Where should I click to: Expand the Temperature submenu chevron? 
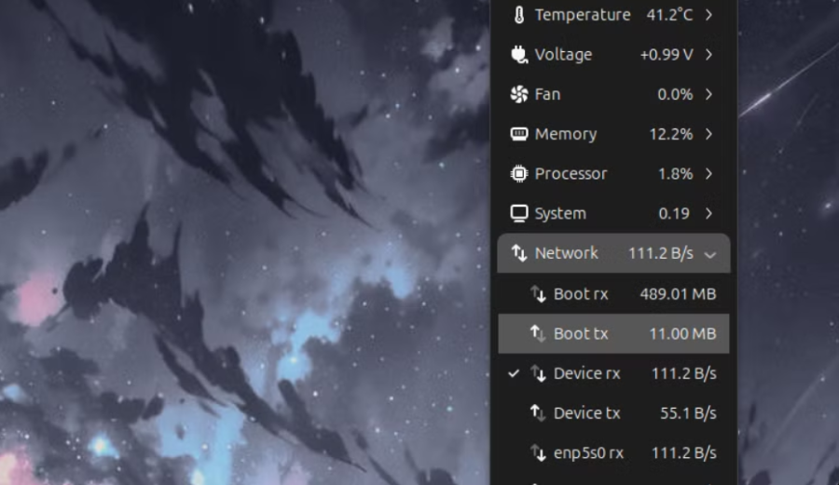[x=709, y=15]
